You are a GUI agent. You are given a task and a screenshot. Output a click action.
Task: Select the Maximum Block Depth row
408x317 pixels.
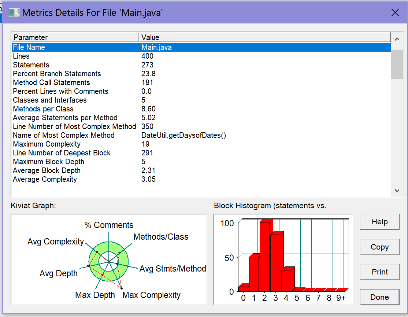pos(201,162)
